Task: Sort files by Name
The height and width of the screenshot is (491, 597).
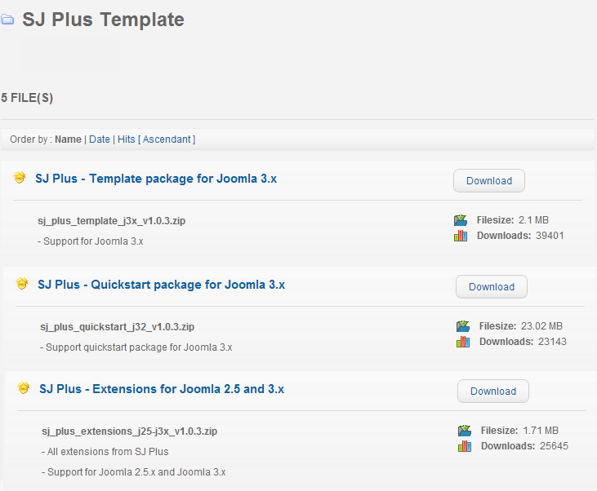Action: [x=68, y=139]
